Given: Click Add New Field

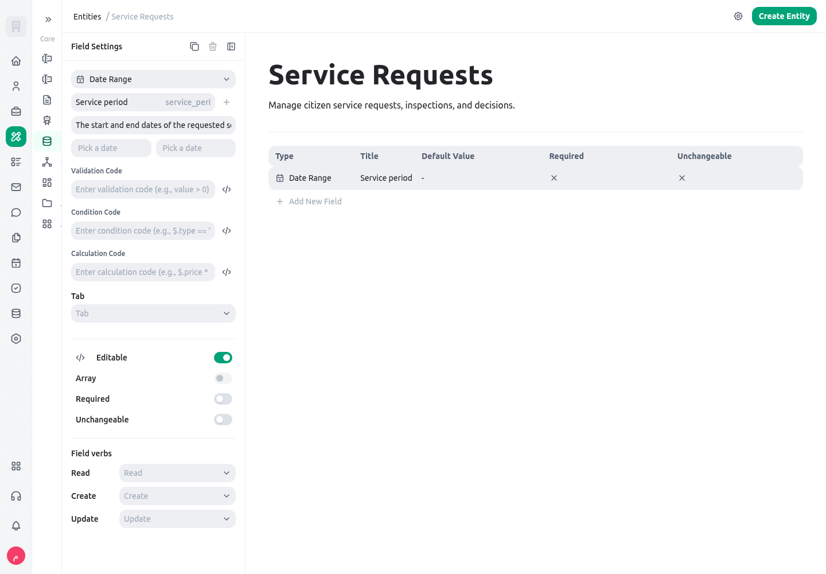Looking at the screenshot, I should click(309, 201).
